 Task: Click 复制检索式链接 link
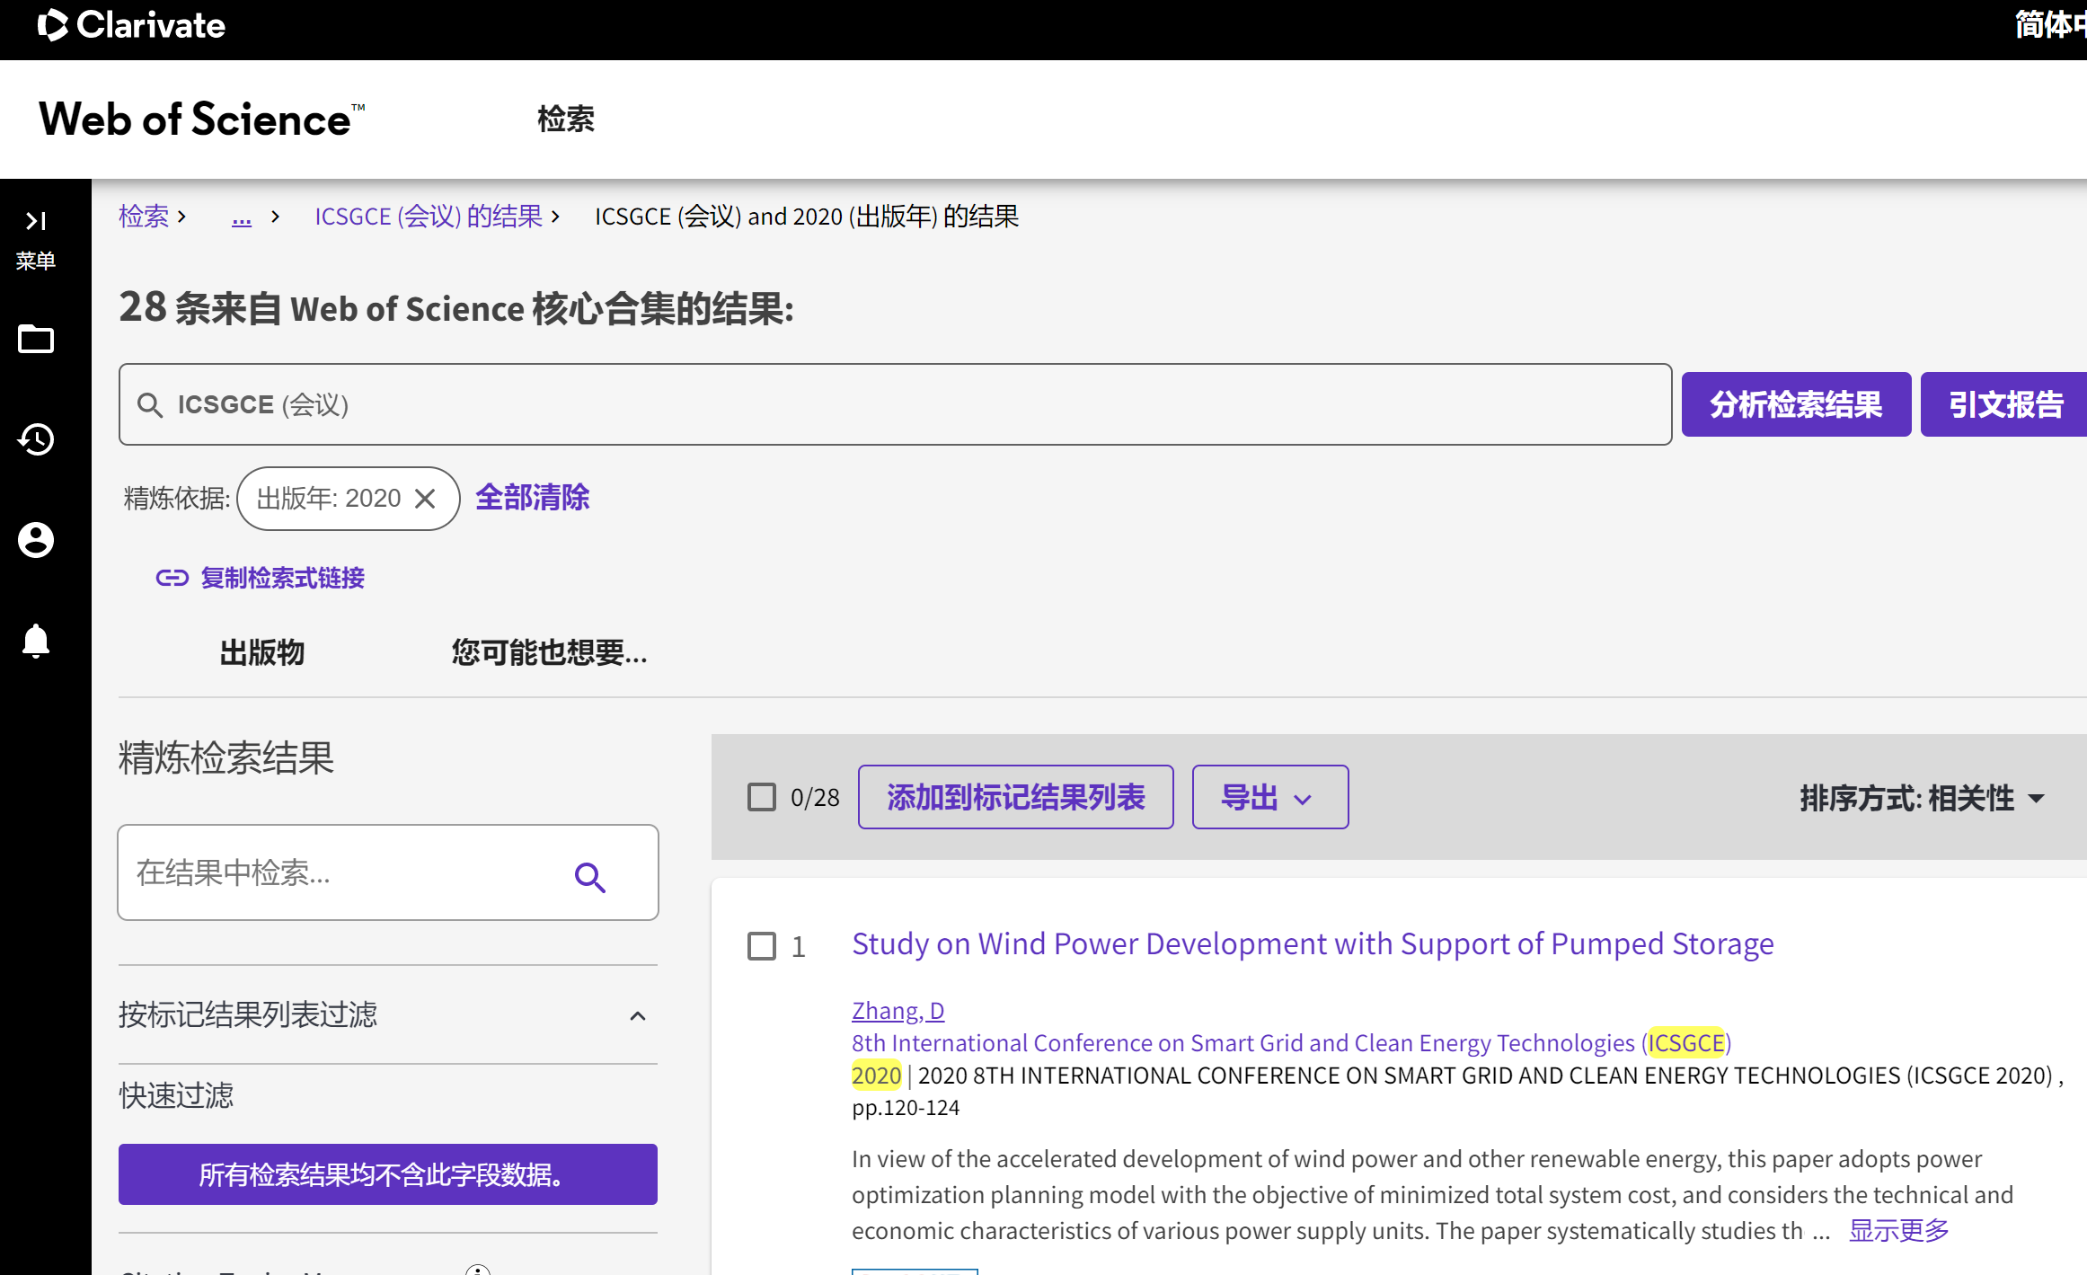283,578
